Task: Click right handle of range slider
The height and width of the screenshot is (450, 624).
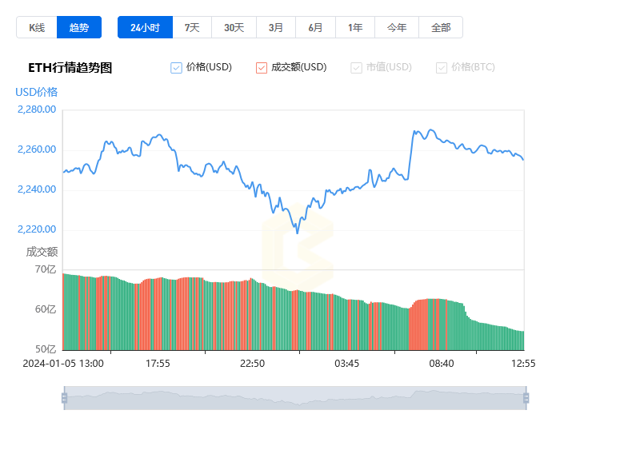Action: coord(526,398)
